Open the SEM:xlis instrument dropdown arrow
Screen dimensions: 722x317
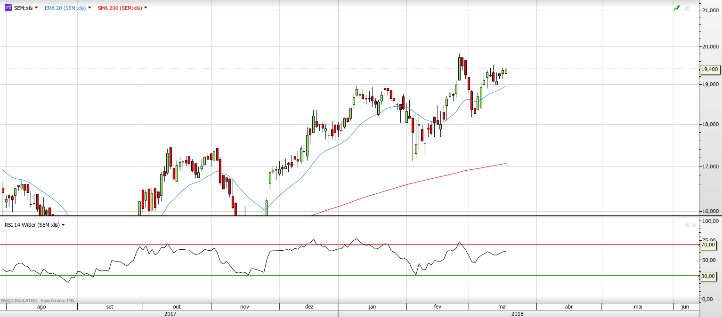tap(36, 8)
